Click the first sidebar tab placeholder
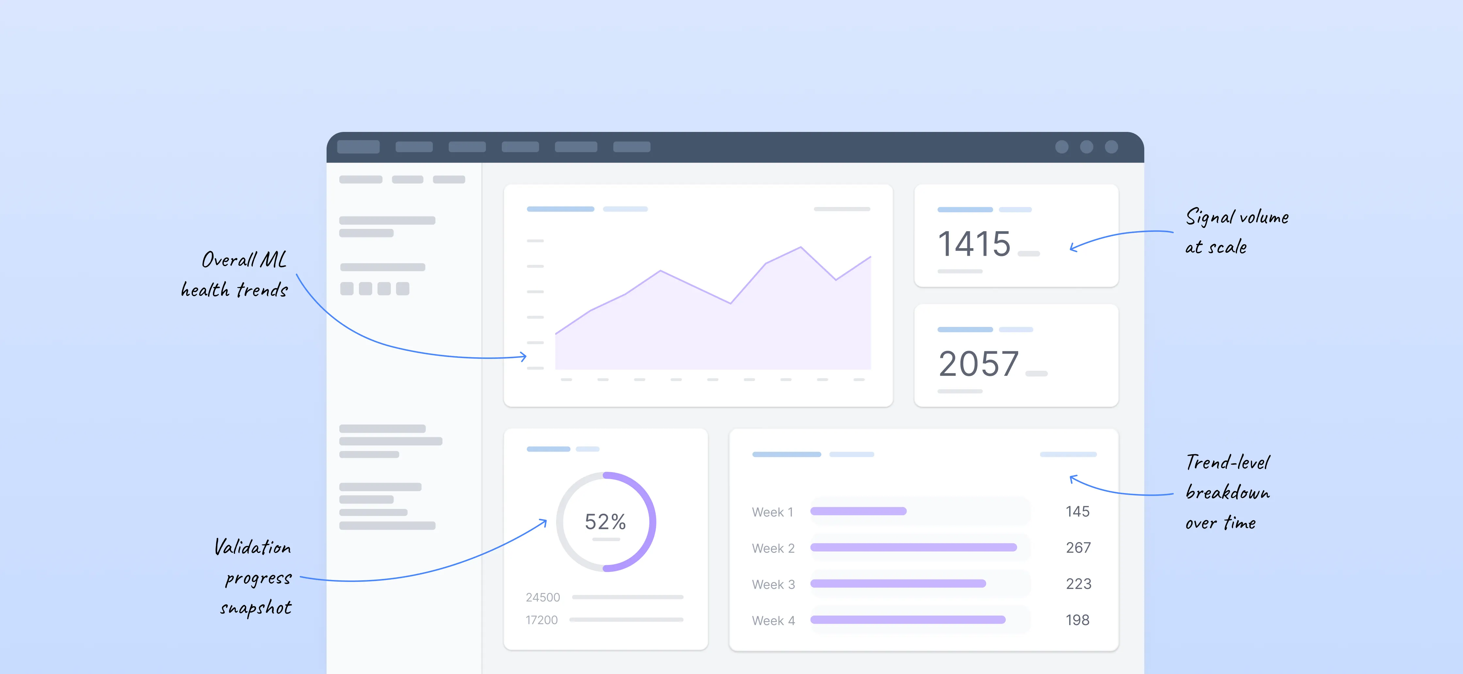Screen dimensions: 1463x674 click(361, 179)
